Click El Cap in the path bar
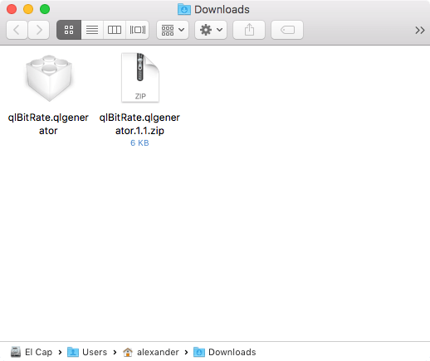The height and width of the screenshot is (361, 430). pos(32,352)
